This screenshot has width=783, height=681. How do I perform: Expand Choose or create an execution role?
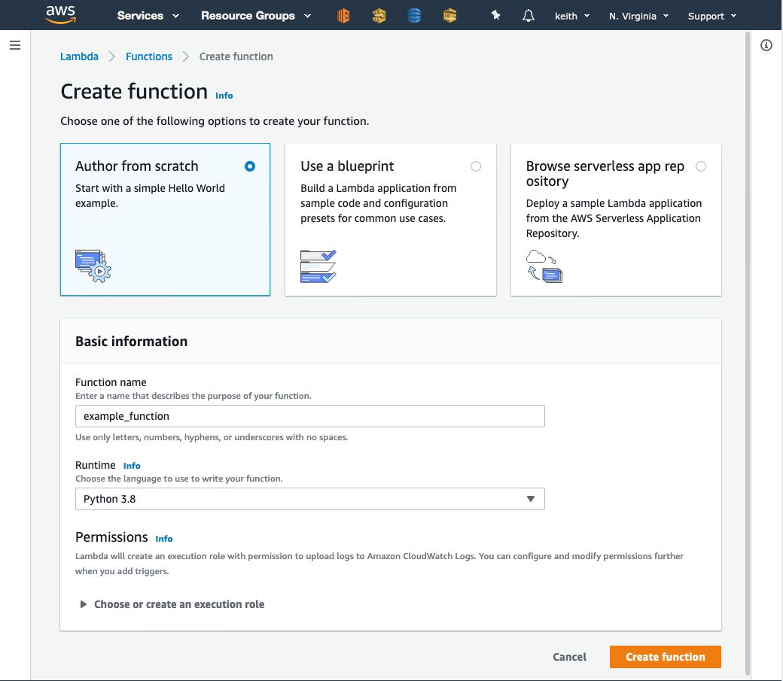point(172,604)
